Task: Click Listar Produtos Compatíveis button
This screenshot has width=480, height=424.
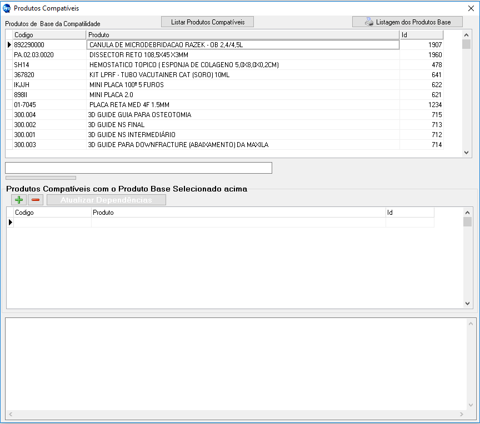Action: (x=207, y=22)
